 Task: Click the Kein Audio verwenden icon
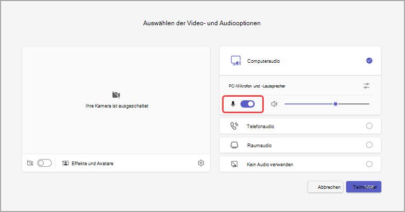tap(234, 164)
